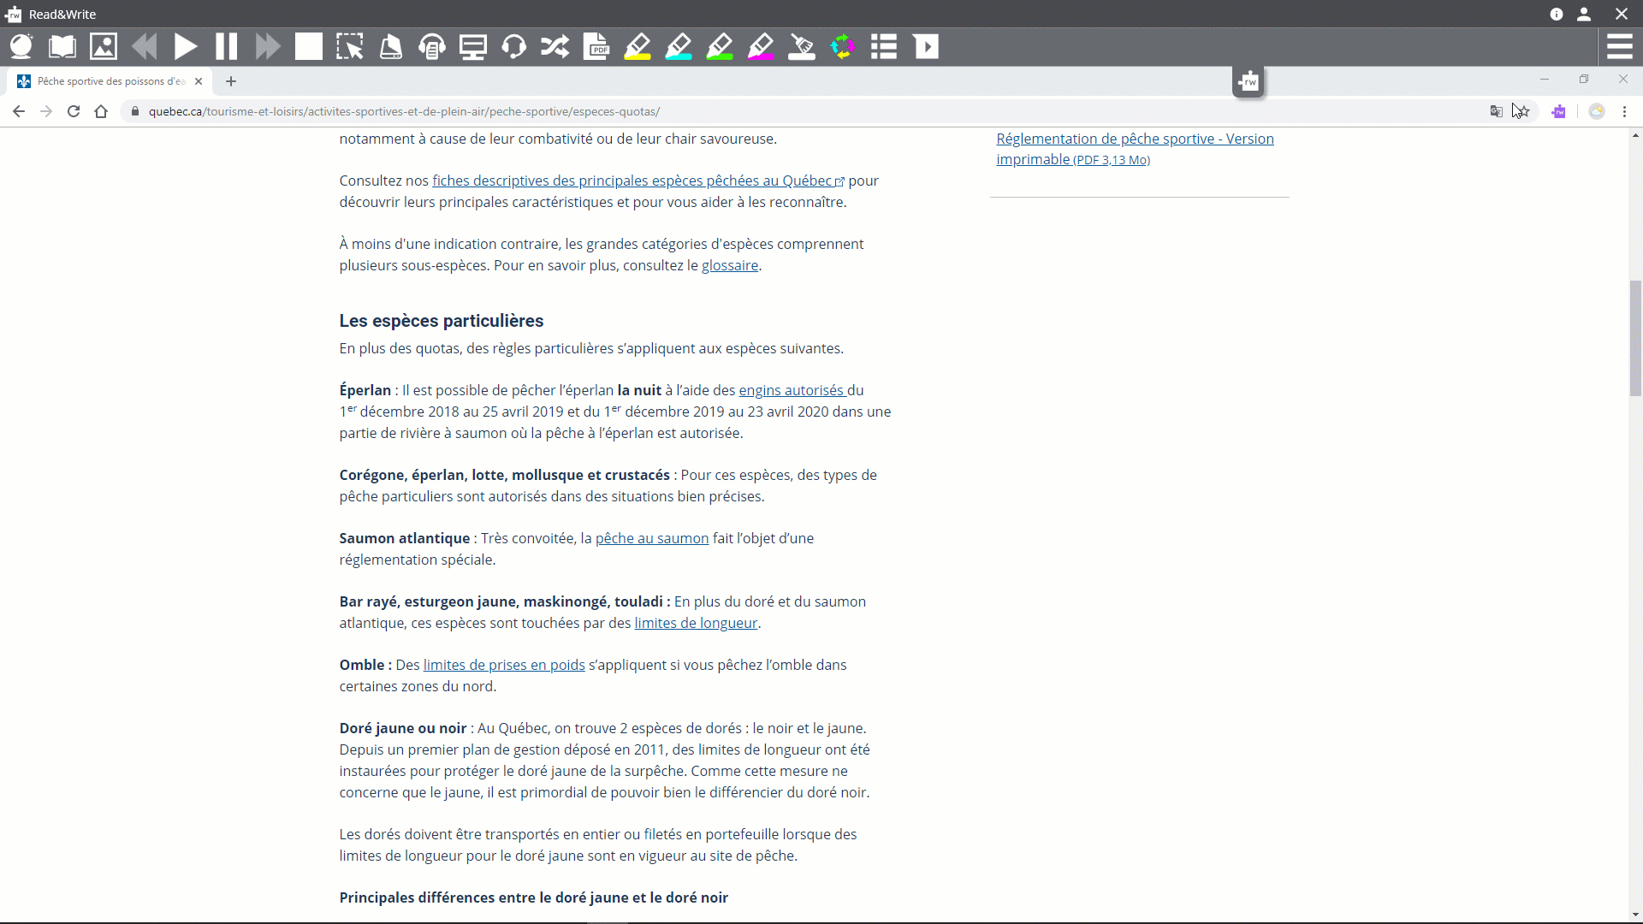Open the Vocabulary List tool
This screenshot has height=924, width=1643.
pyautogui.click(x=884, y=47)
